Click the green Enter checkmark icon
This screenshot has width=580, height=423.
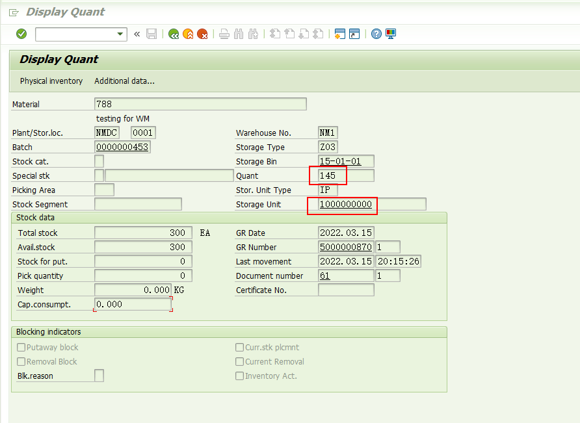pos(21,34)
